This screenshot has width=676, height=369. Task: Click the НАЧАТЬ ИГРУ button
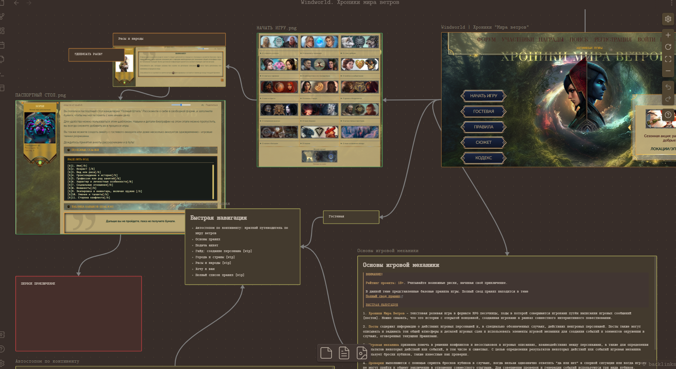[x=483, y=96]
